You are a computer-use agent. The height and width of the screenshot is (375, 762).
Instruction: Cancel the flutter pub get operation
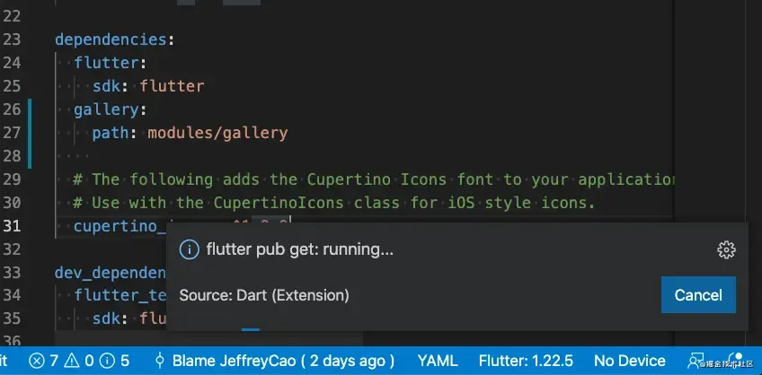tap(698, 295)
